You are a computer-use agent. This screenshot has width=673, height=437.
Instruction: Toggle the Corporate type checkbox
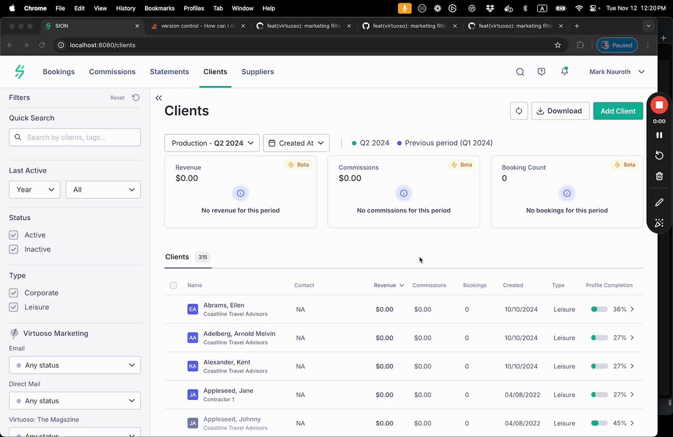click(14, 293)
